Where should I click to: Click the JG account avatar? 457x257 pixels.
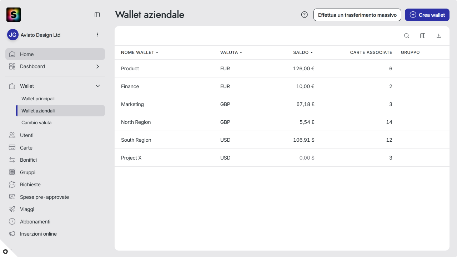coord(13,35)
